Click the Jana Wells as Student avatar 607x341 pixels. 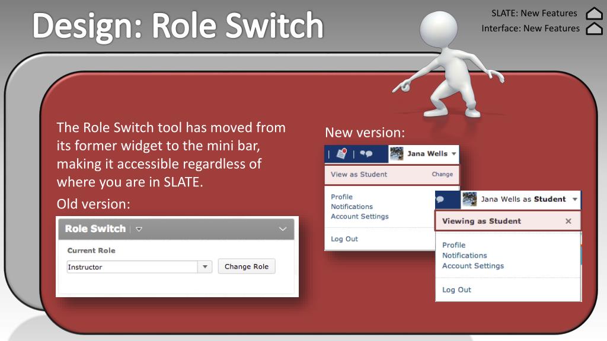click(x=469, y=199)
